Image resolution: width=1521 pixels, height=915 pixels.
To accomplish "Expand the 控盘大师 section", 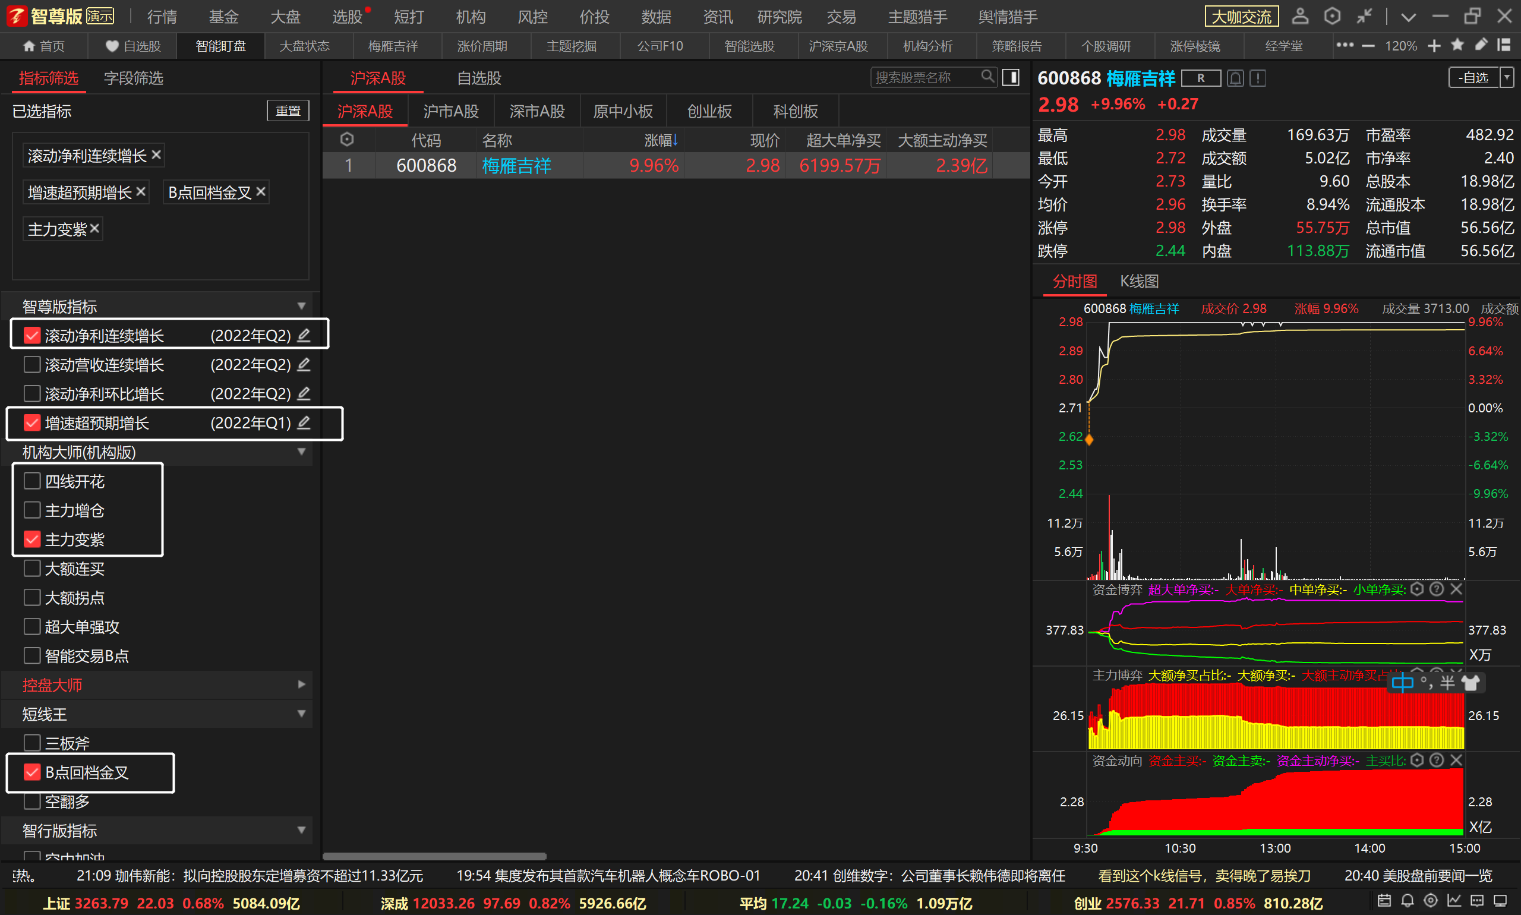I will pyautogui.click(x=301, y=684).
